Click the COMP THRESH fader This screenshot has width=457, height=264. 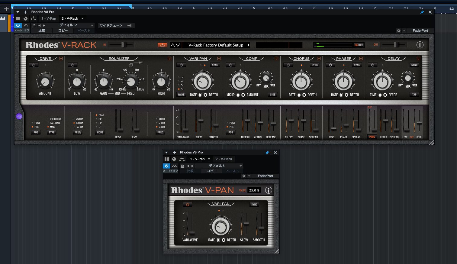pos(247,121)
